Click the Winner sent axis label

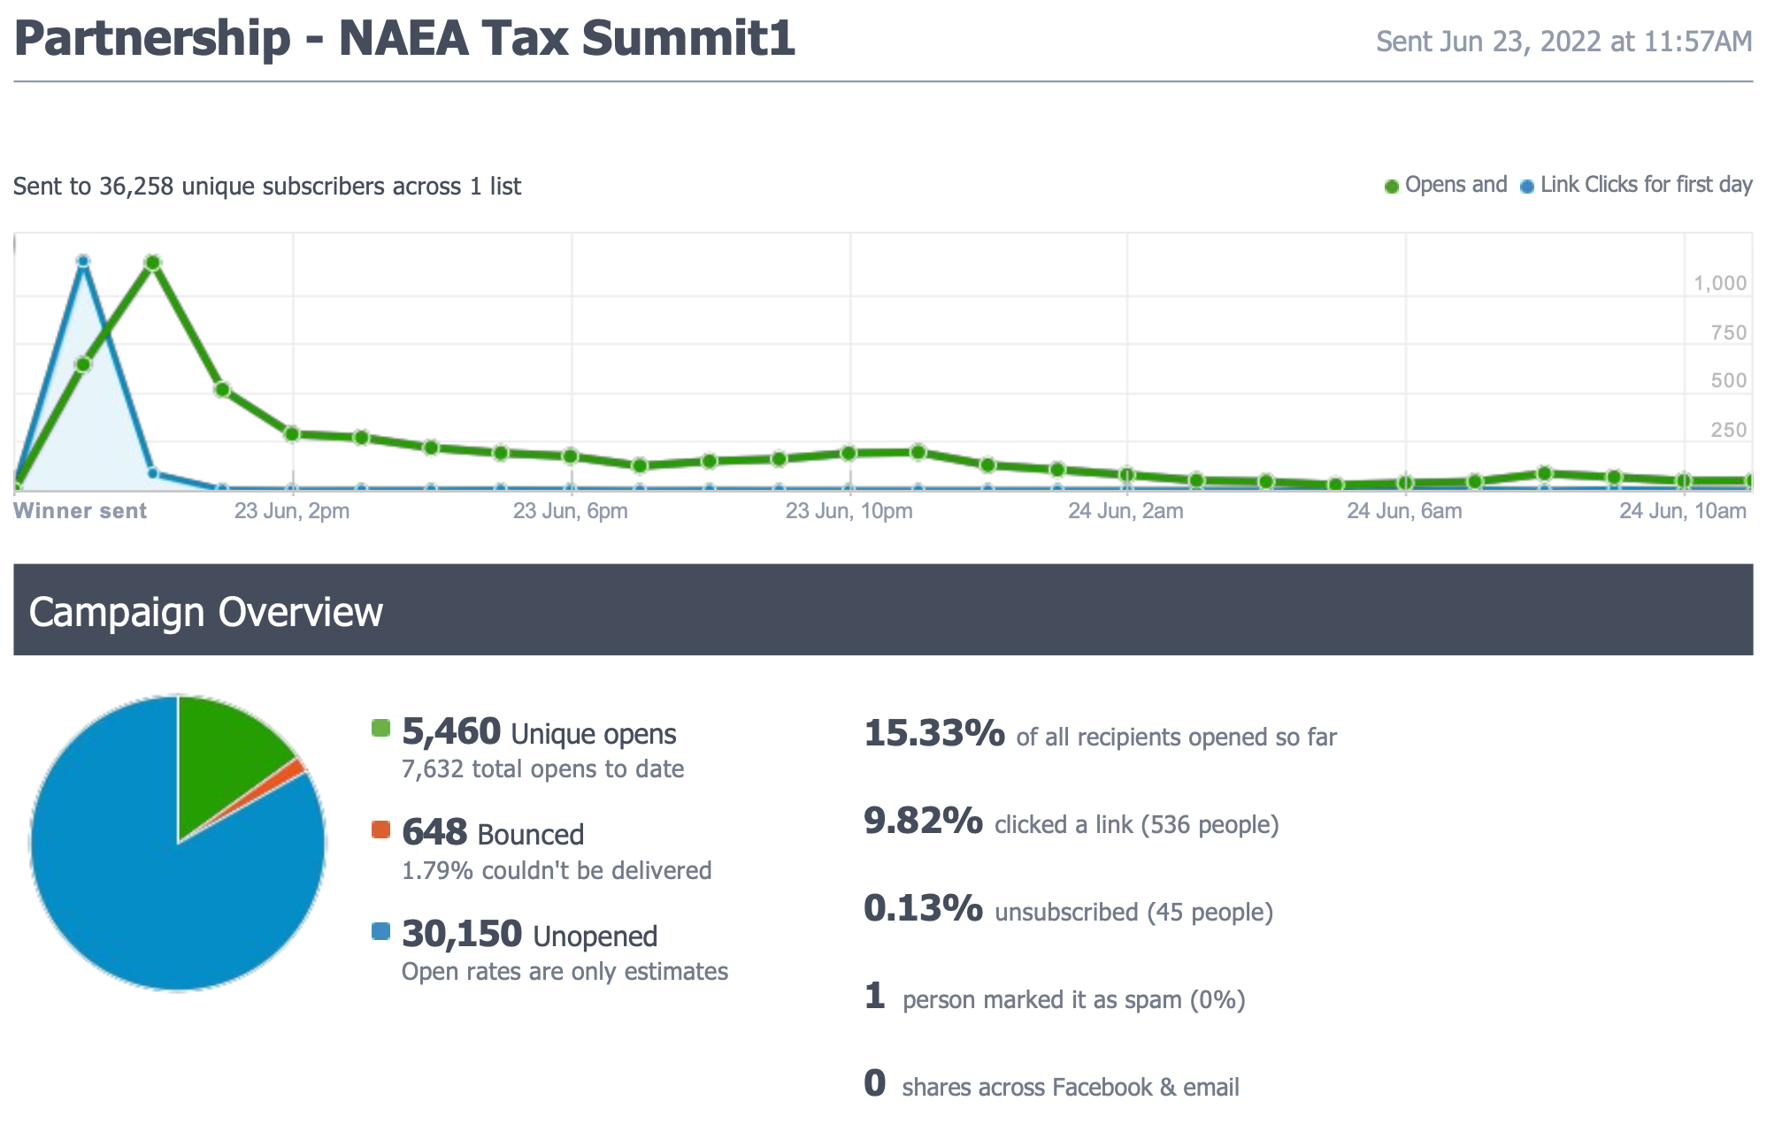click(x=80, y=511)
